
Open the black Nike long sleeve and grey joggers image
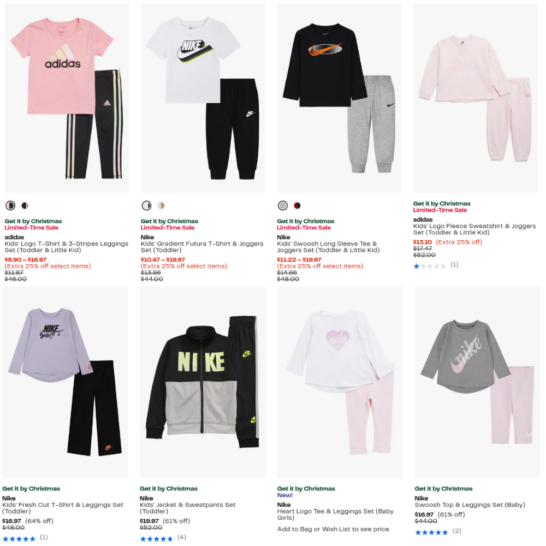(x=339, y=98)
